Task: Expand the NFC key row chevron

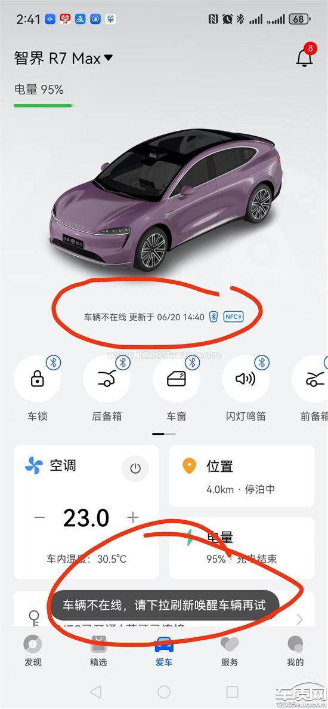Action: click(299, 619)
